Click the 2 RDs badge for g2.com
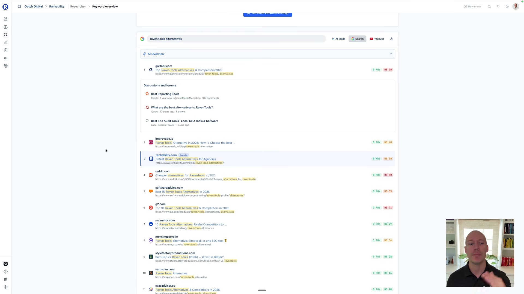Screen dimensions: 524x294 tap(377, 208)
